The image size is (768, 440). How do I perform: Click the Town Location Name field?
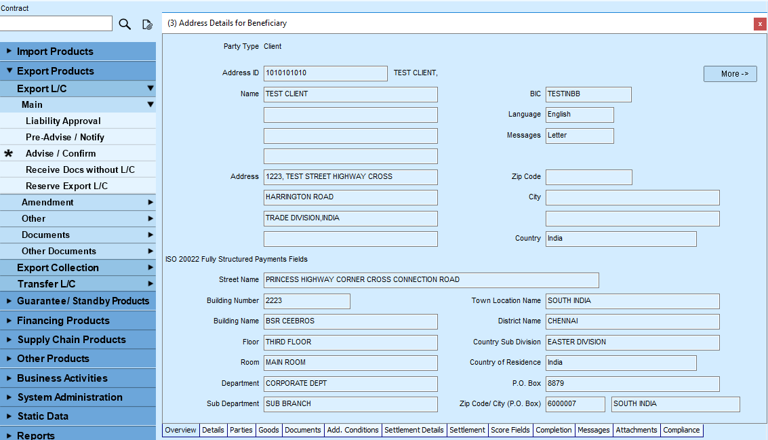pos(633,301)
